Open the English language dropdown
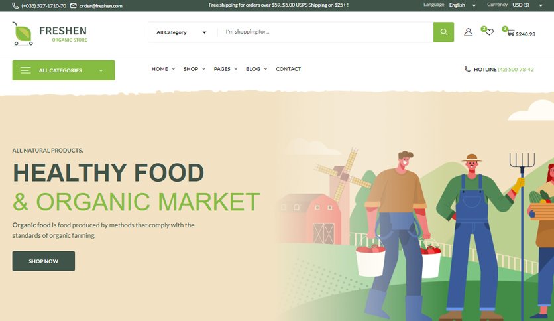This screenshot has height=321, width=554. (x=463, y=5)
